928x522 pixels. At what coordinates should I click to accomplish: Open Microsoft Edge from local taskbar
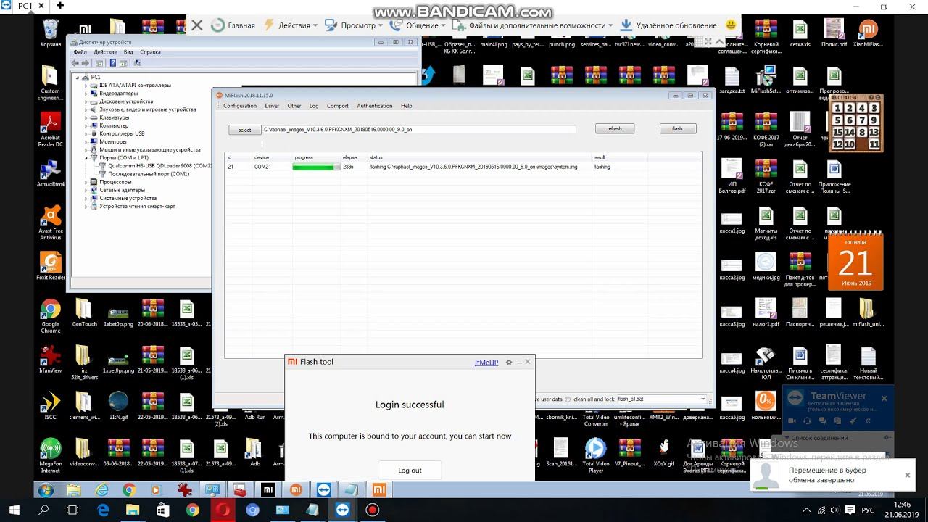point(102,510)
